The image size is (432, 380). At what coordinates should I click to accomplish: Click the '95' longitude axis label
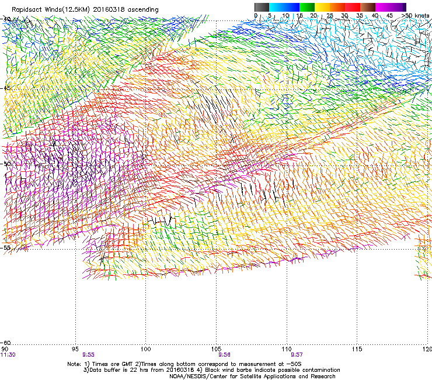(x=75, y=349)
